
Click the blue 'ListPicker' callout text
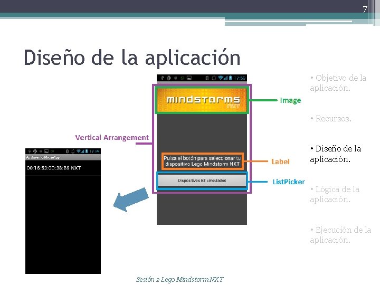tap(289, 182)
